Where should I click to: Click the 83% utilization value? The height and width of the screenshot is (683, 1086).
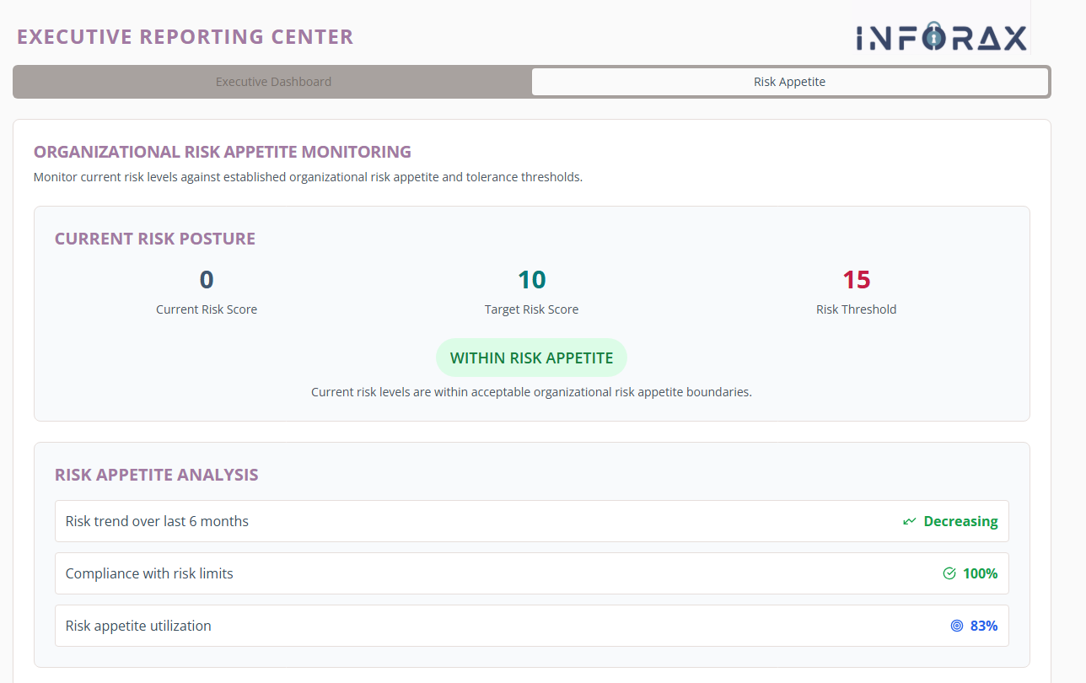coord(982,626)
